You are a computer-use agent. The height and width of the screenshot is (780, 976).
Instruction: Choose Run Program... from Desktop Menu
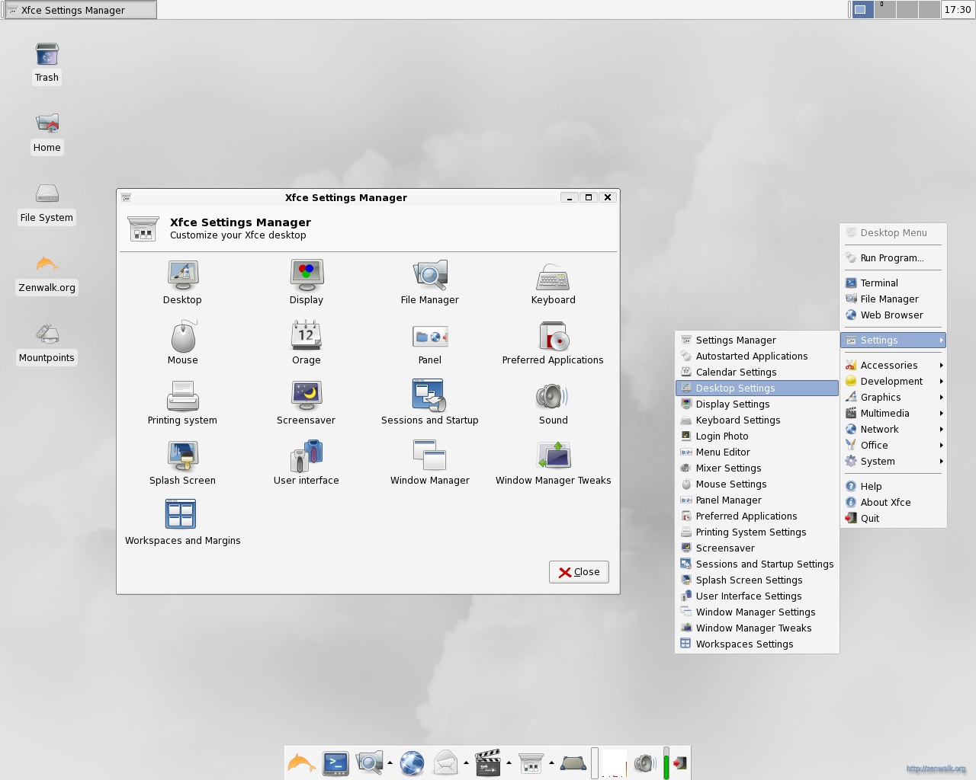coord(894,258)
